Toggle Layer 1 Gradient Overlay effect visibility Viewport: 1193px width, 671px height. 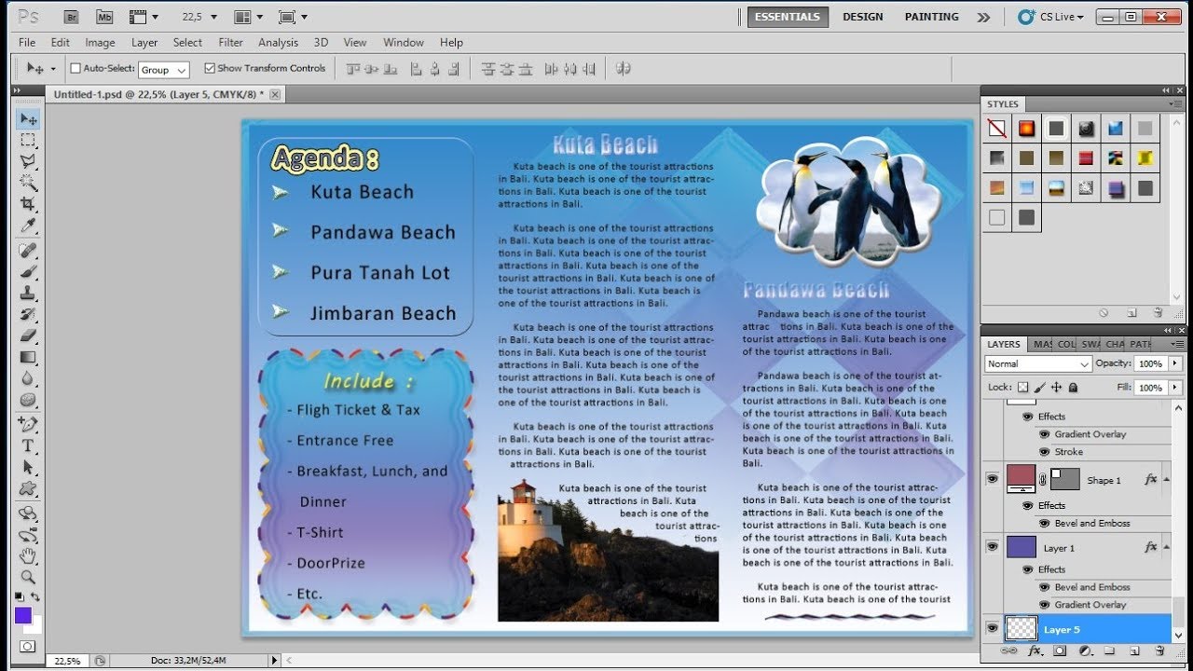pos(1044,605)
